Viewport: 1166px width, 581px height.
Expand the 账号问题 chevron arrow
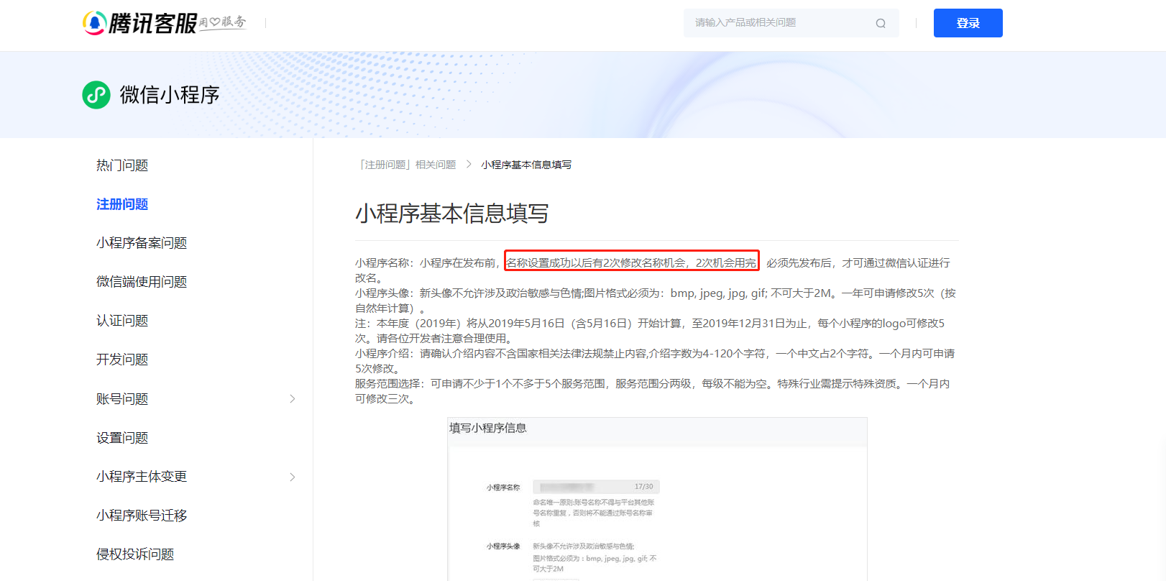[x=293, y=399]
